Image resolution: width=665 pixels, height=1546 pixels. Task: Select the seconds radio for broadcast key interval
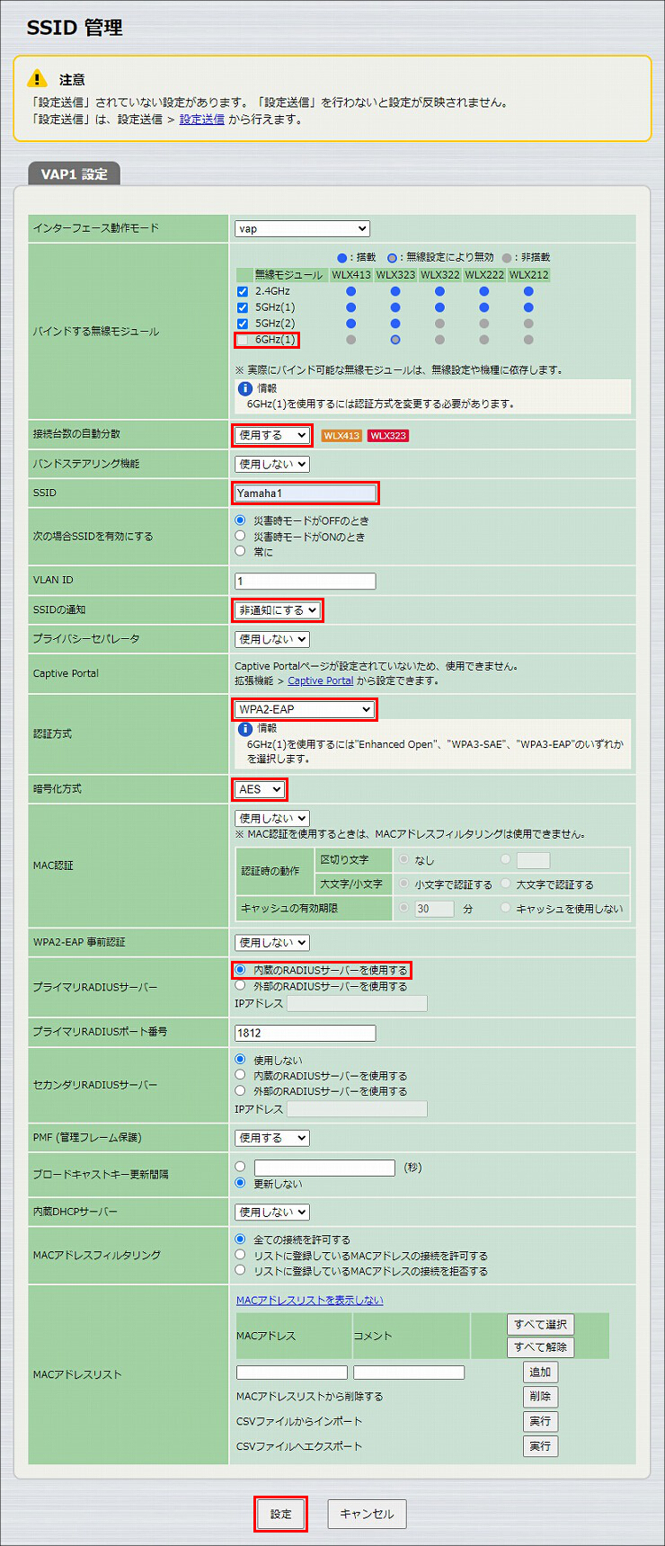click(x=240, y=1167)
